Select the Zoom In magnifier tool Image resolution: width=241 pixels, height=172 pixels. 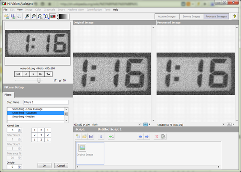tap(27, 16)
